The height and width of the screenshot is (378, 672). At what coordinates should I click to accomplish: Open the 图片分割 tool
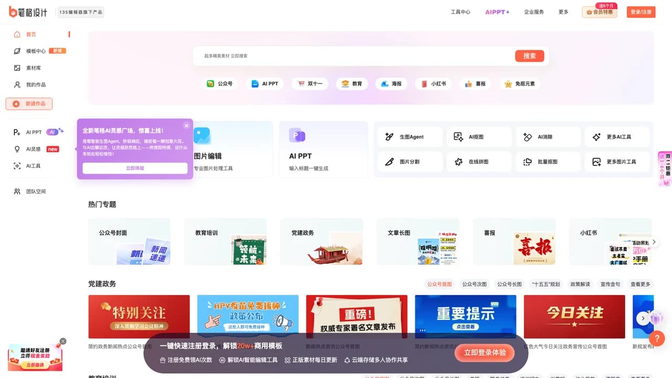410,162
